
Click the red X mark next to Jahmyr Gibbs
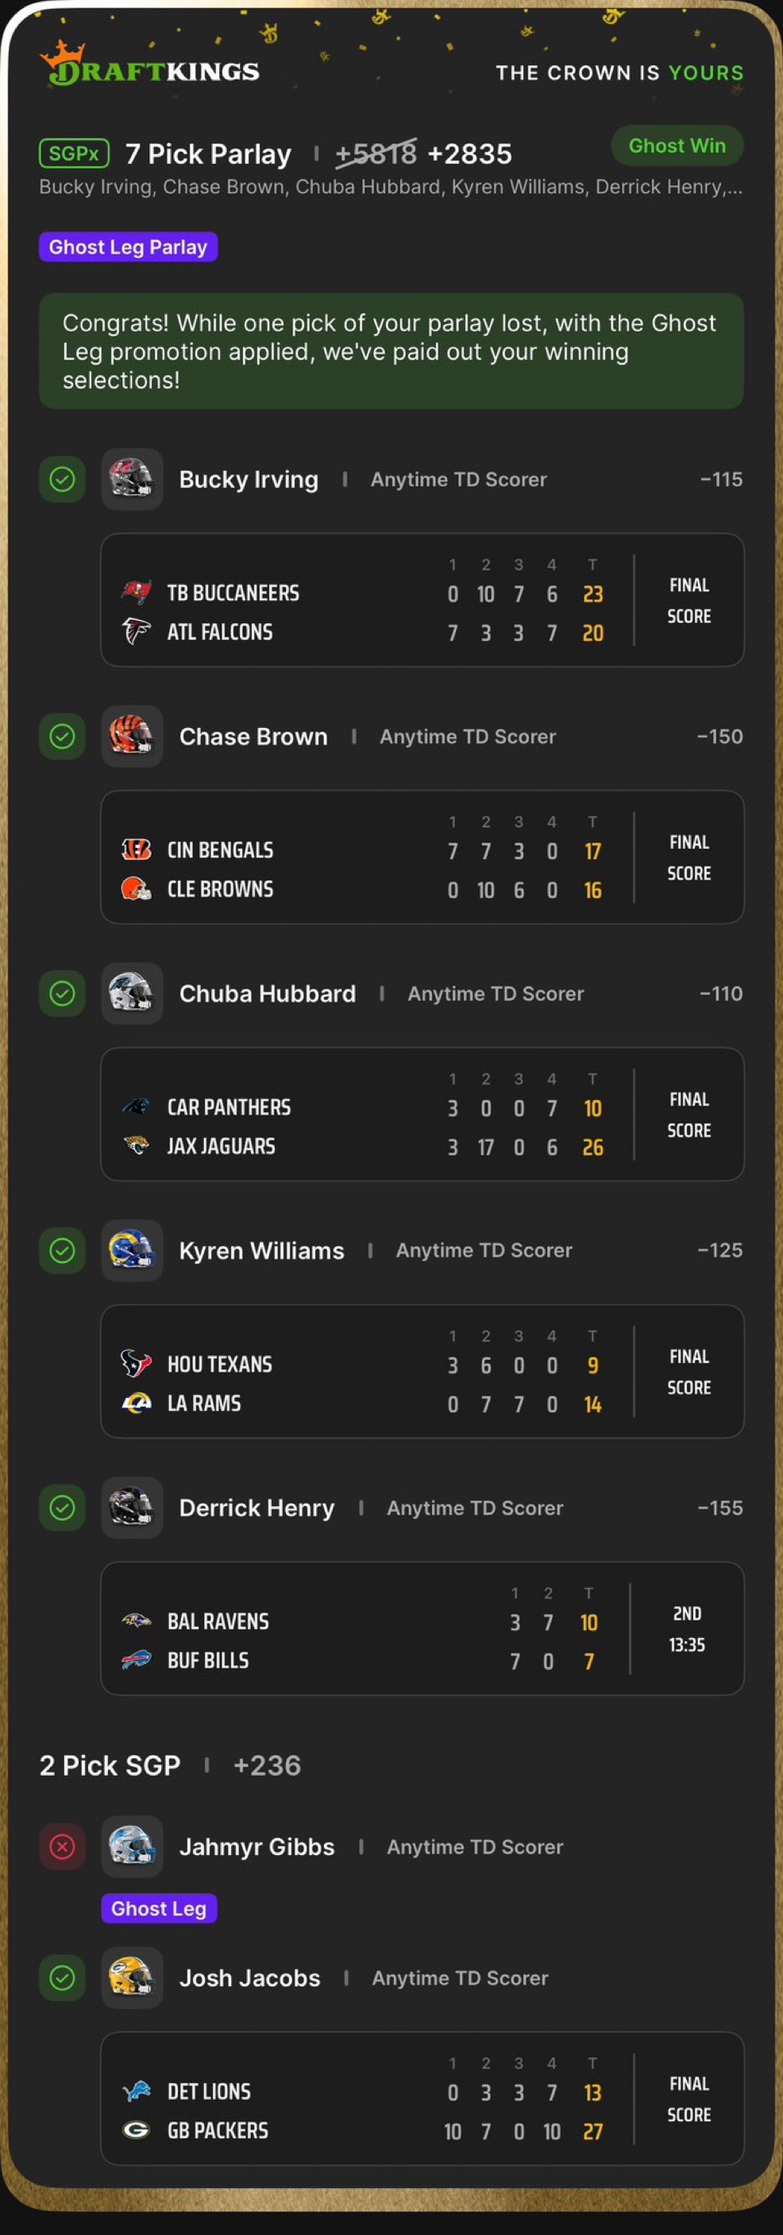(63, 1846)
